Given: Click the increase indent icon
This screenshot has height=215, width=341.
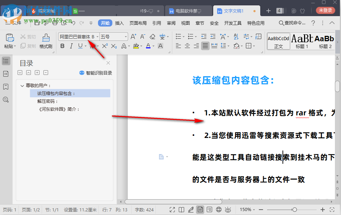Looking at the screenshot, I should coord(213,36).
